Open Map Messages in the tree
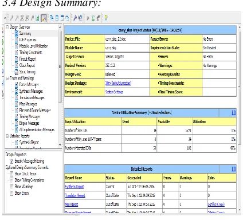 coord(28,104)
